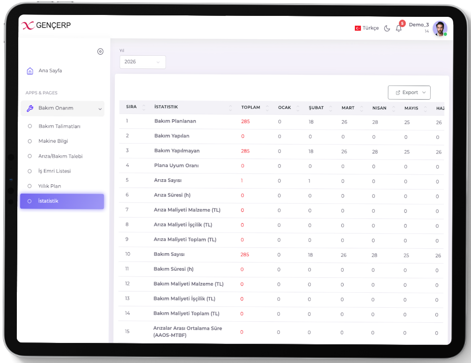471x363 pixels.
Task: Sort by SIRA column arrows
Action: click(144, 108)
